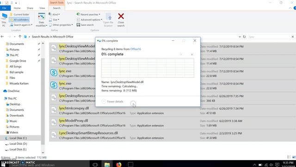Click the volume icon in system tray
Screen dimensions: 296x167
point(271,165)
